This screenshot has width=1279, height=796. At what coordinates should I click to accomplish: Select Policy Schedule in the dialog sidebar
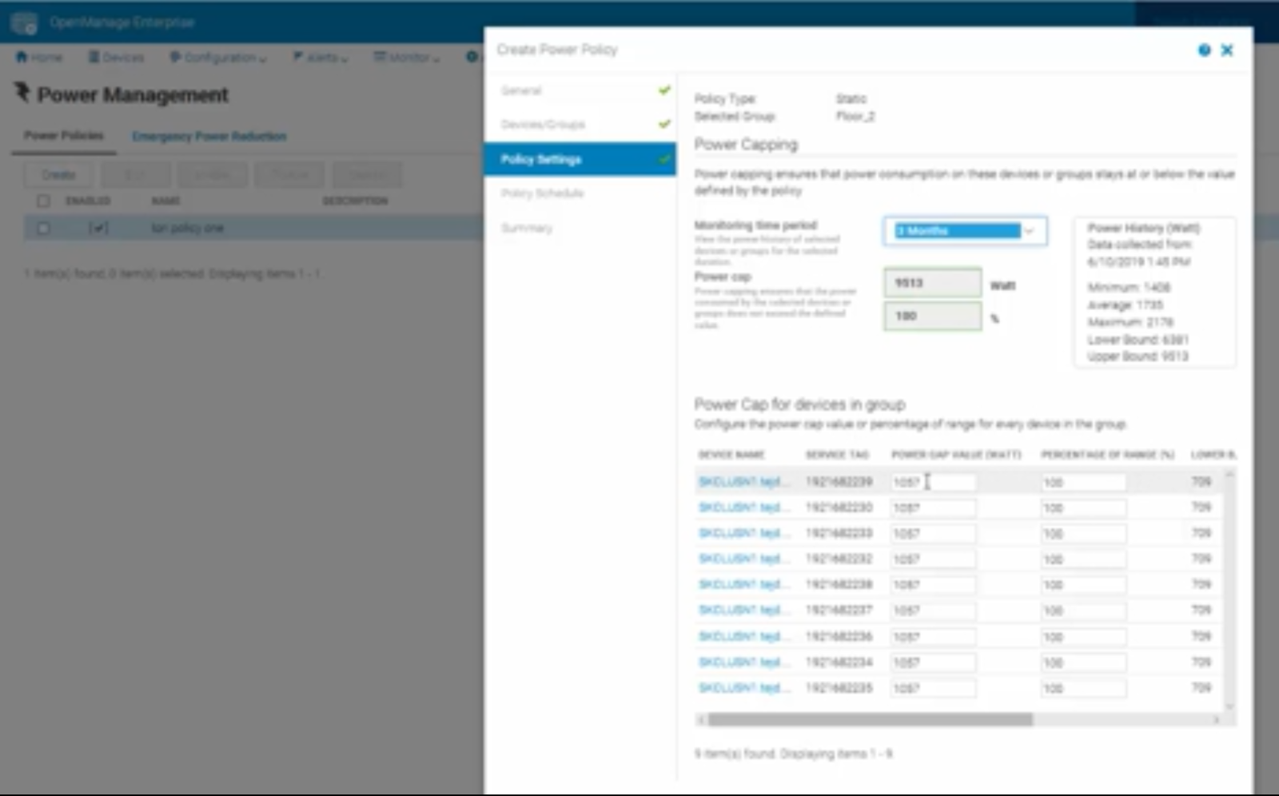point(540,193)
